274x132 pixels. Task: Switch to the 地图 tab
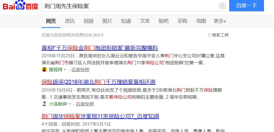[201, 21]
